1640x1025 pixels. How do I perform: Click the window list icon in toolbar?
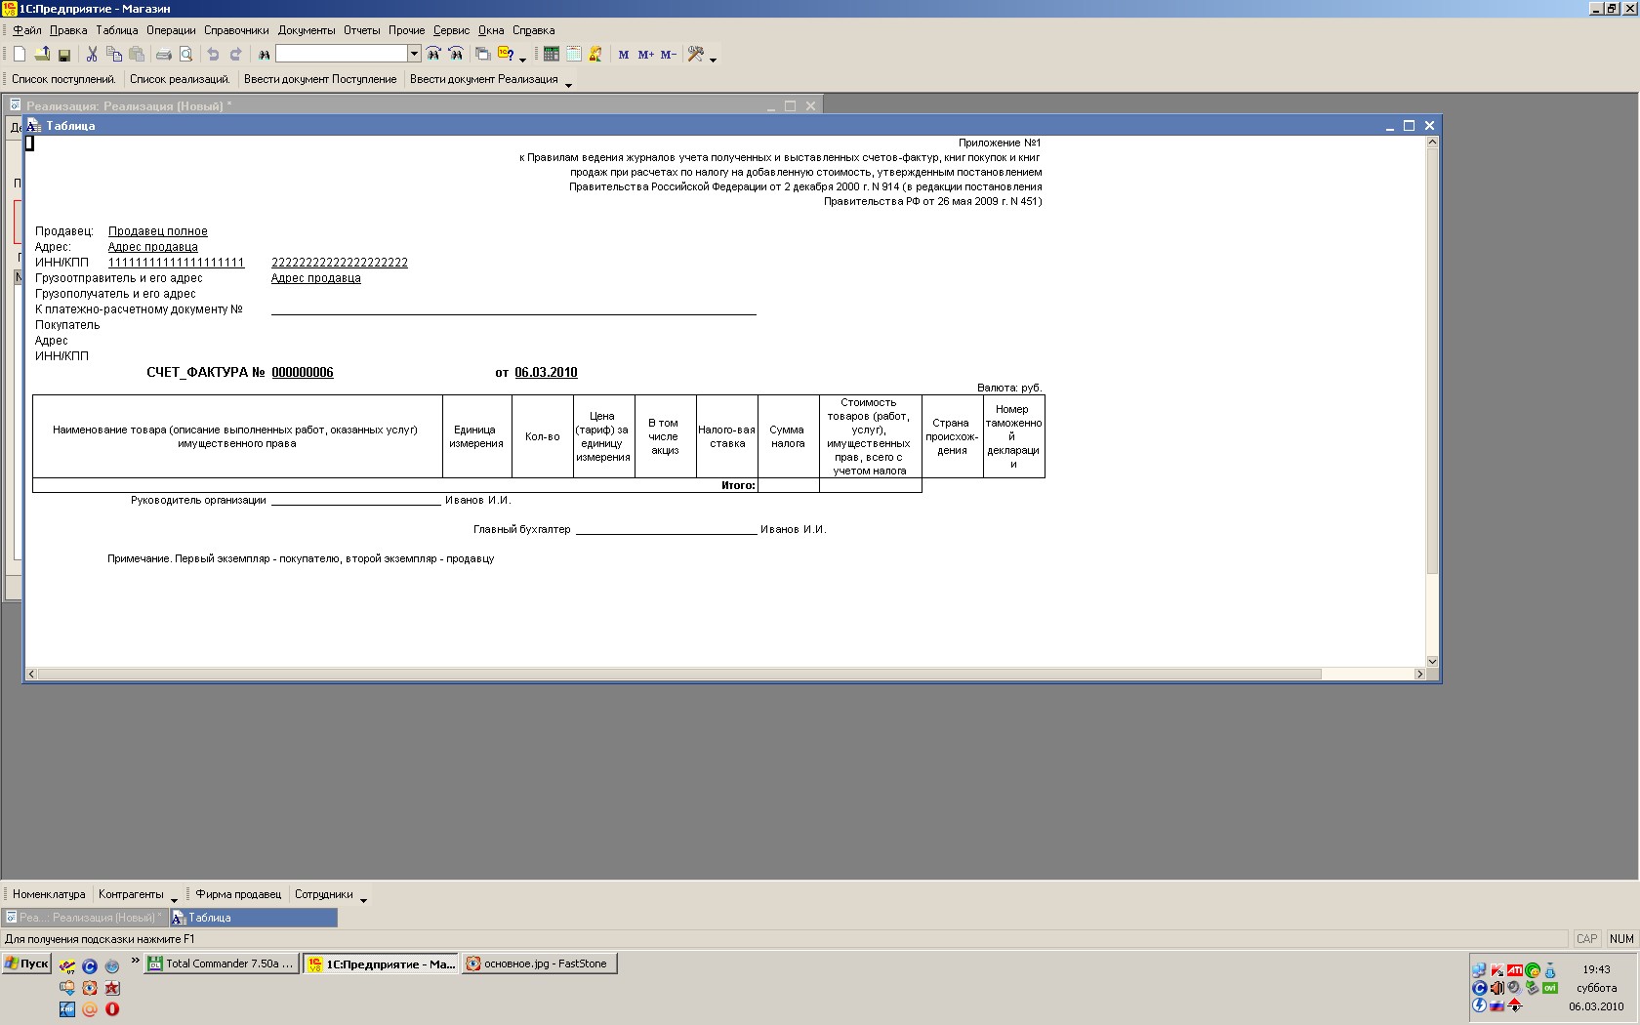tap(482, 55)
